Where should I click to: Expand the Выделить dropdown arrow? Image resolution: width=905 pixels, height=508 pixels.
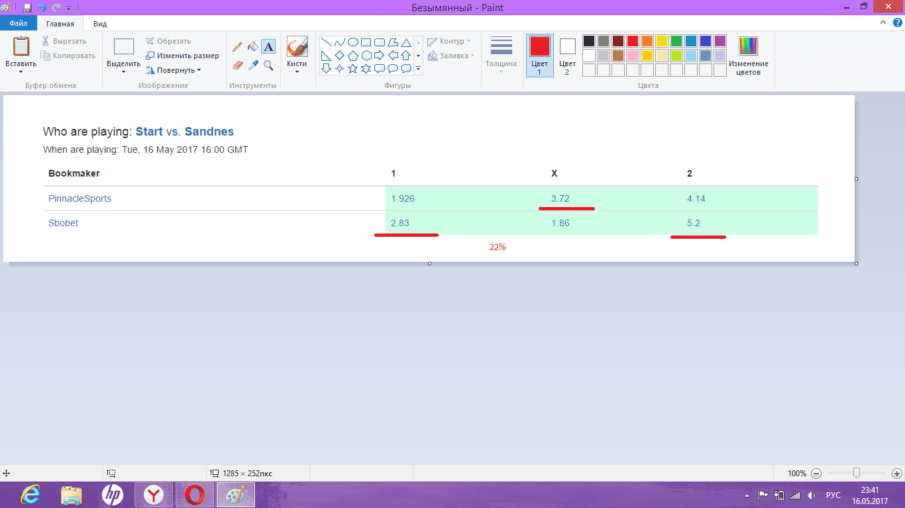pos(123,71)
